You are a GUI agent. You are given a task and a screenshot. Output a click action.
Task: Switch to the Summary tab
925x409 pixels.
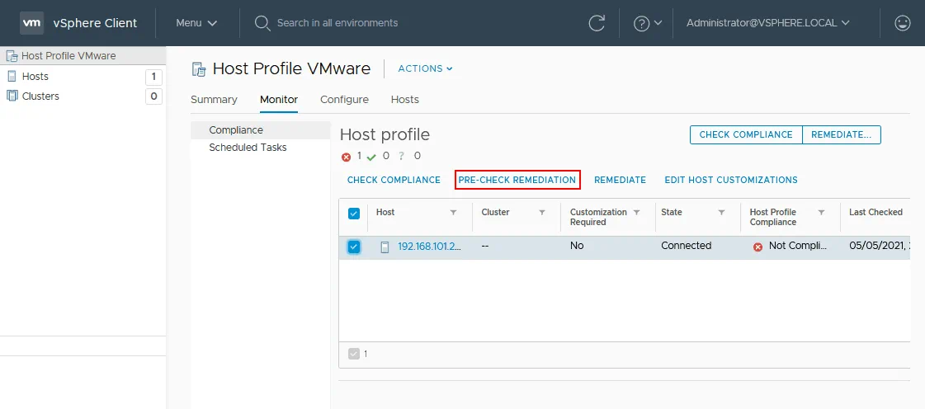[214, 100]
